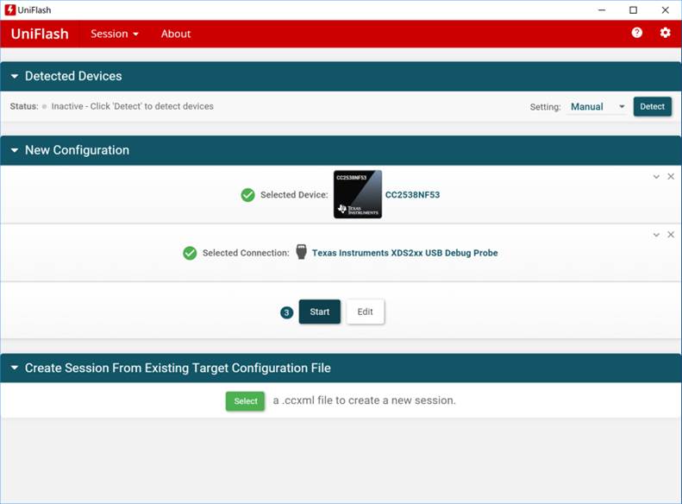682x504 pixels.
Task: Click the Start button
Action: tap(319, 312)
